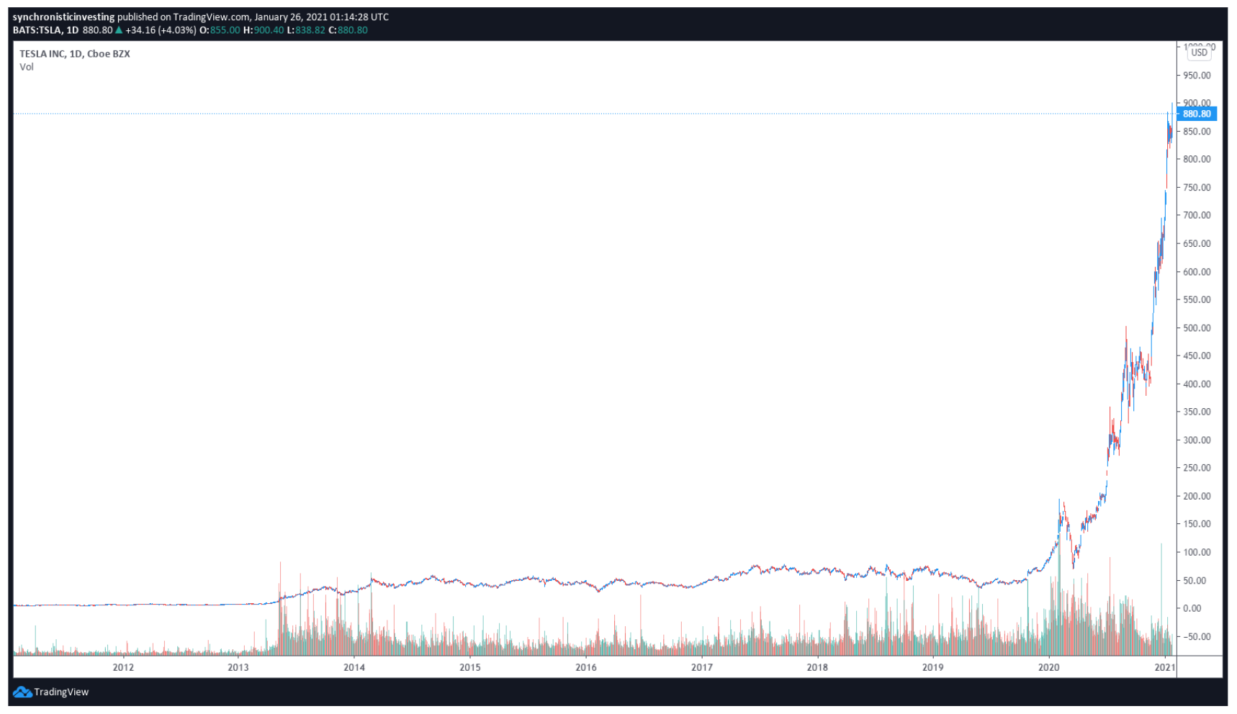Image resolution: width=1237 pixels, height=714 pixels.
Task: Click the 2016 label on the time axis
Action: coord(586,667)
